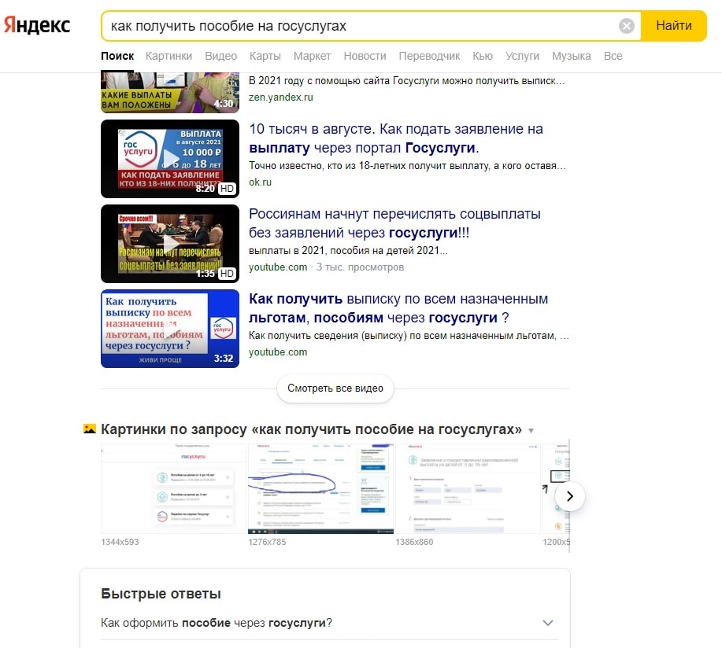Open the Переводчик tab

429,56
